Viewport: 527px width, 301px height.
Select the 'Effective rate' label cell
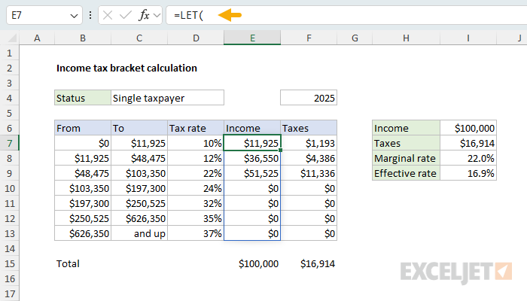406,173
